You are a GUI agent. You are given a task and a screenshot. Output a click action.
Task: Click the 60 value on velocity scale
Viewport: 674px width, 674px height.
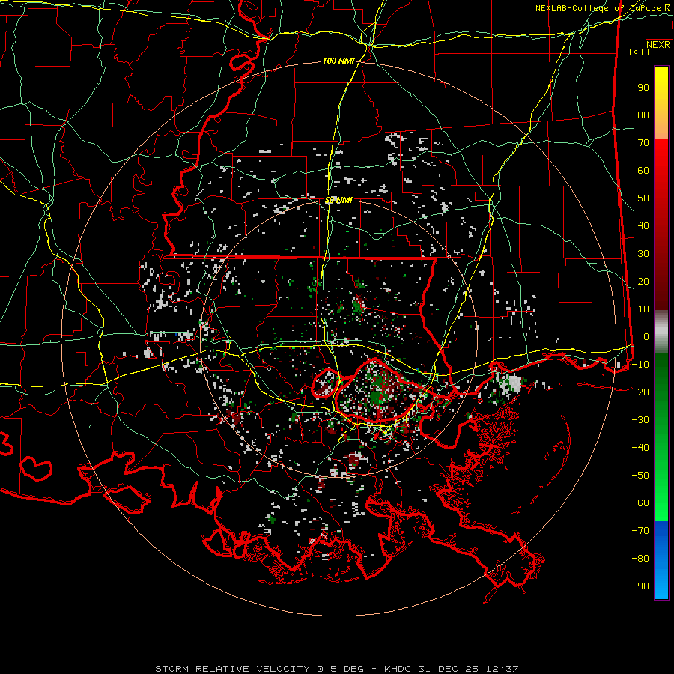tap(643, 171)
